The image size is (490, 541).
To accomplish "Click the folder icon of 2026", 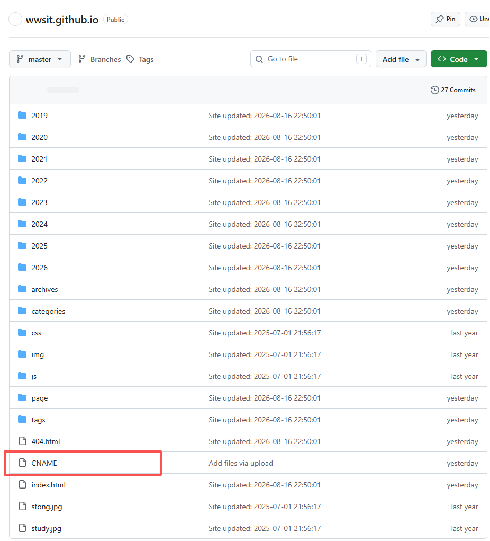I will 22,268.
